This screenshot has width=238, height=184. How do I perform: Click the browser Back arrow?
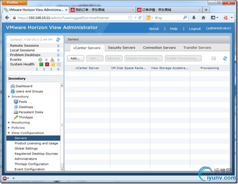pos(7,18)
